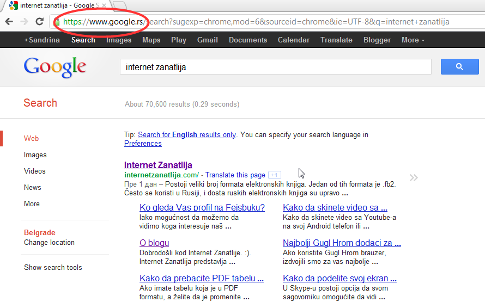Click the red 'Search' heading
This screenshot has height=302, width=485.
click(40, 103)
